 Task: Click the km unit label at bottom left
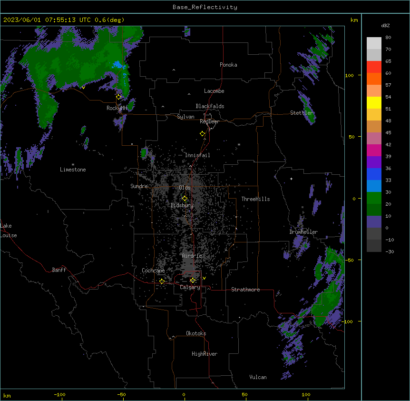pos(7,396)
